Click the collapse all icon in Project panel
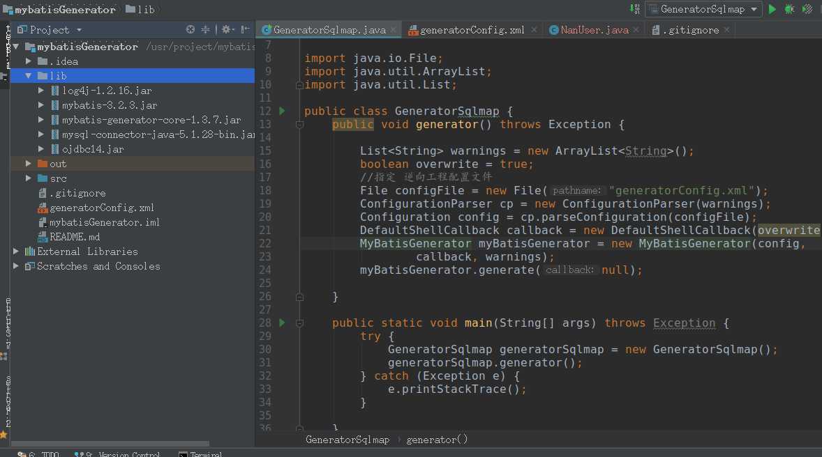 click(205, 30)
